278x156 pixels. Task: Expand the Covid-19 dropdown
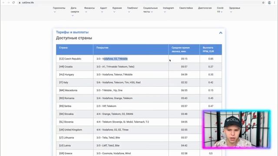(x=220, y=10)
